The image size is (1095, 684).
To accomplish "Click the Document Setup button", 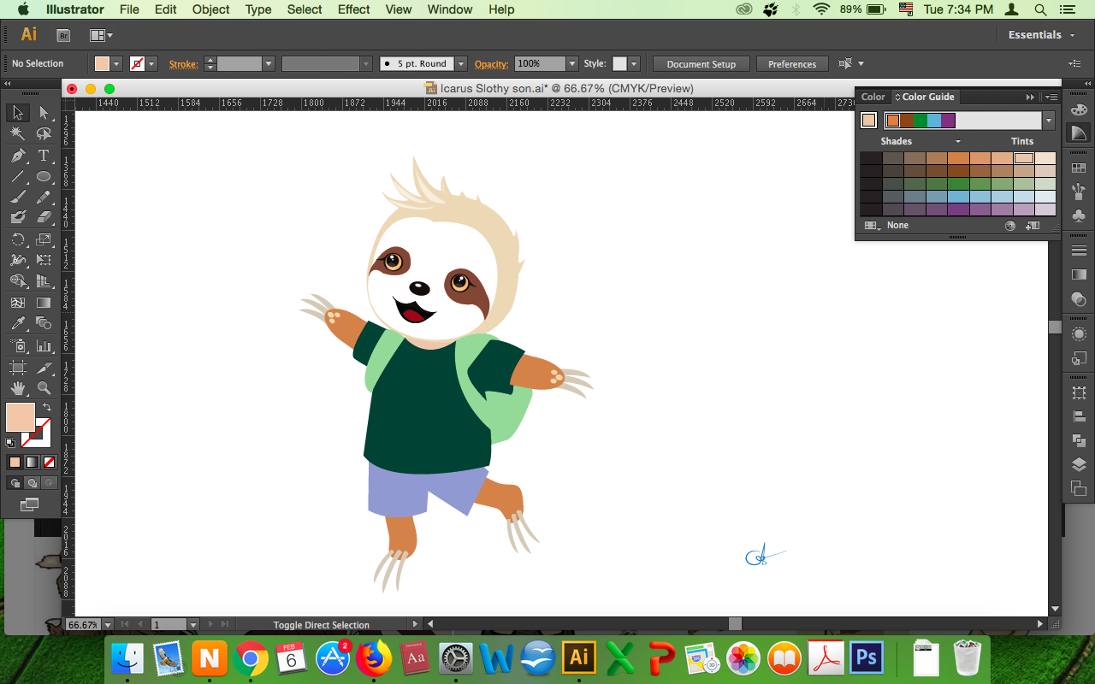I will tap(701, 64).
